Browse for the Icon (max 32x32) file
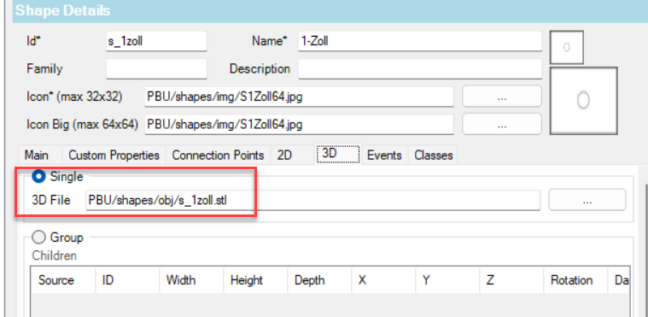Image resolution: width=648 pixels, height=317 pixels. tap(502, 97)
